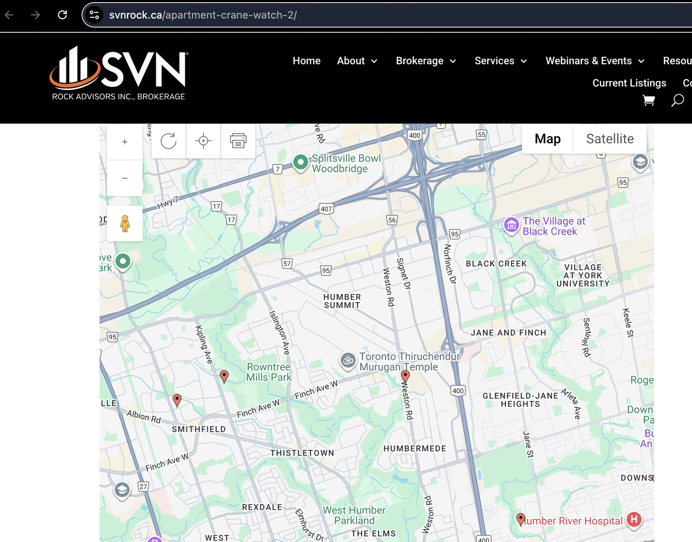The image size is (692, 542).
Task: Click the locate-me crosshair icon
Action: [203, 141]
